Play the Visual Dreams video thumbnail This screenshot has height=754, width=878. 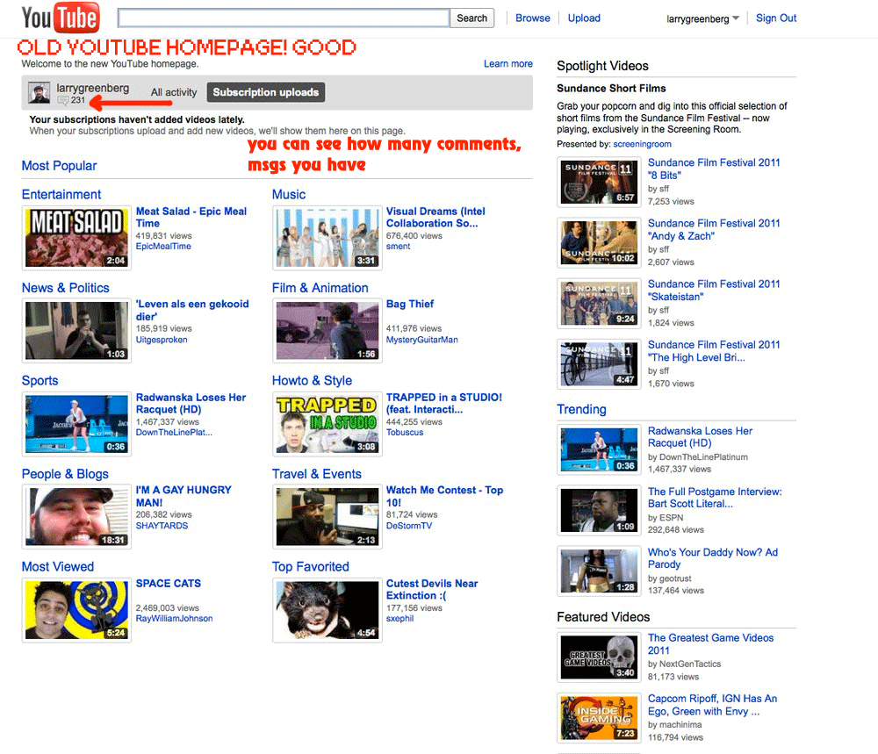327,237
